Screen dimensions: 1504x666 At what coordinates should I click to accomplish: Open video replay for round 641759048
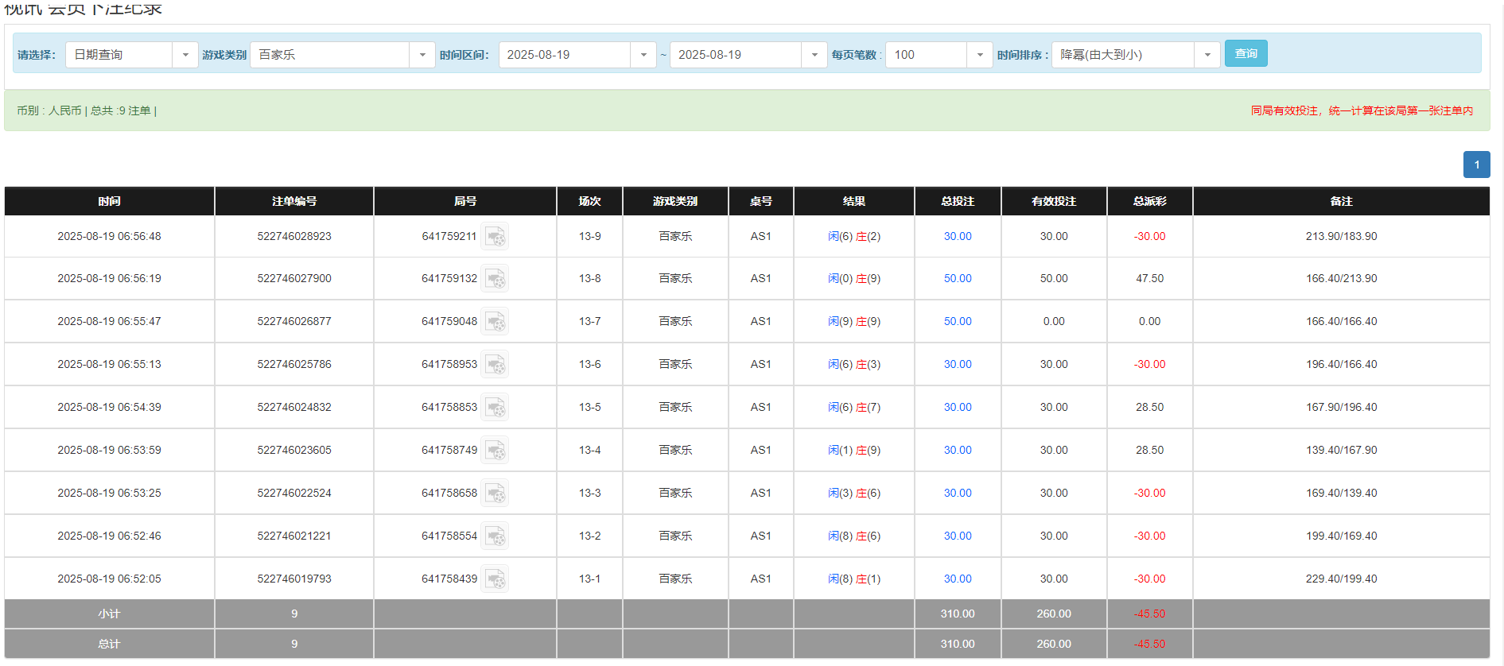(x=495, y=322)
